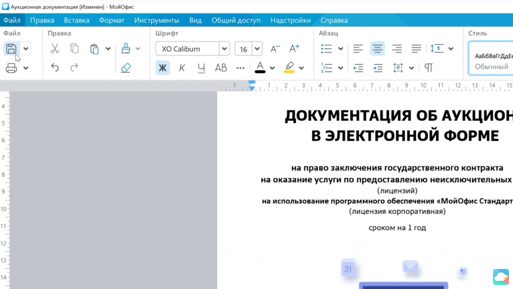Paste from clipboard icon
Image resolution: width=513 pixels, height=289 pixels.
click(x=94, y=49)
